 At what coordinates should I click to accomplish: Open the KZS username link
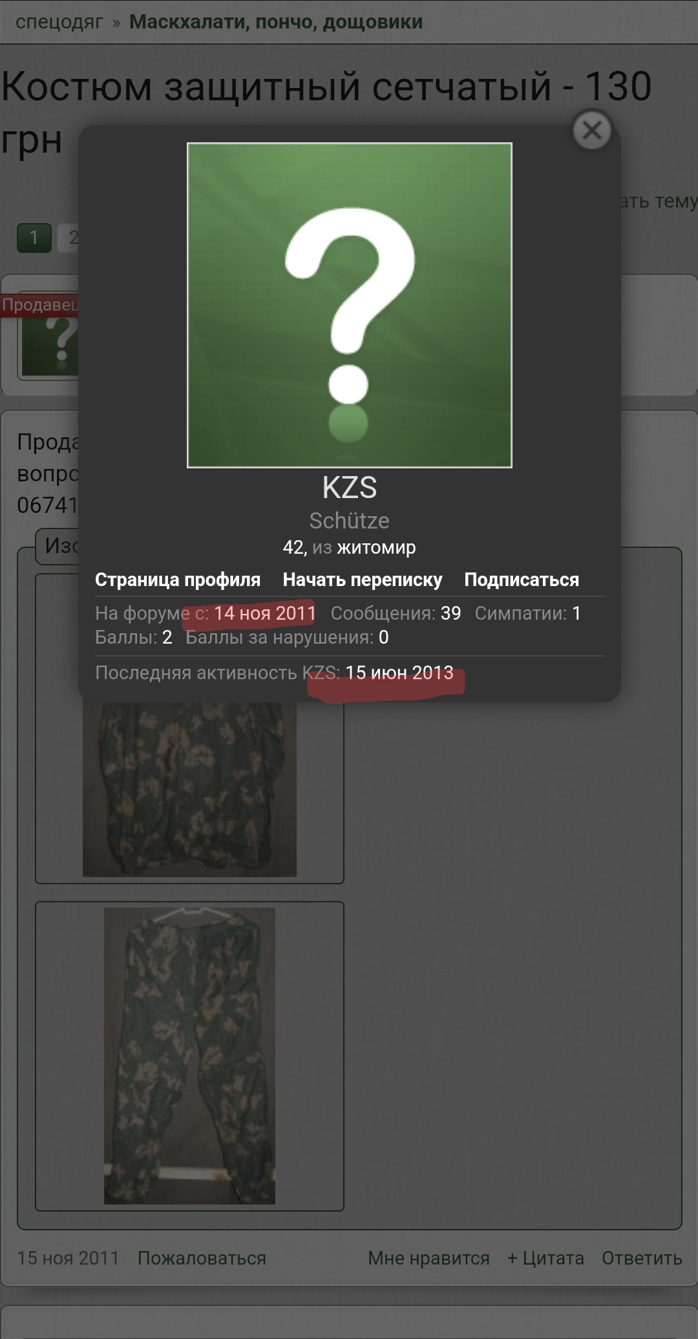coord(350,488)
